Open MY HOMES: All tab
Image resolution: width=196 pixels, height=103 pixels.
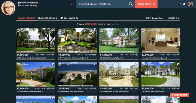click(x=71, y=18)
